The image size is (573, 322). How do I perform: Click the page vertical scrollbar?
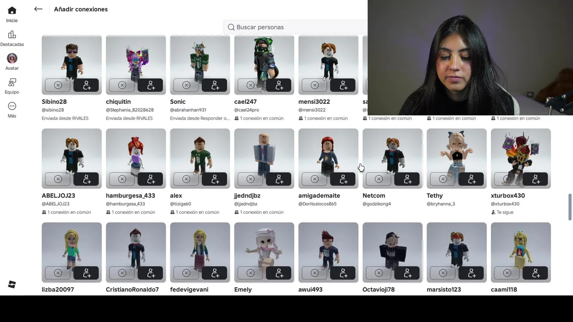click(570, 207)
